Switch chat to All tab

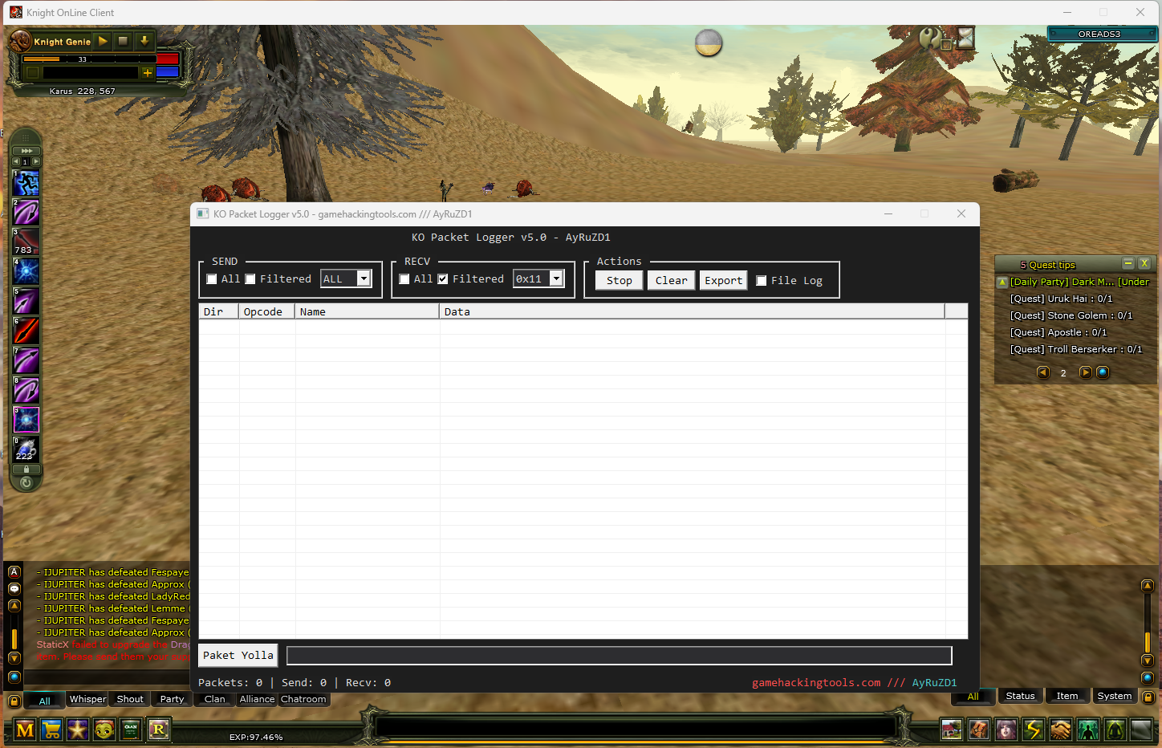coord(45,701)
